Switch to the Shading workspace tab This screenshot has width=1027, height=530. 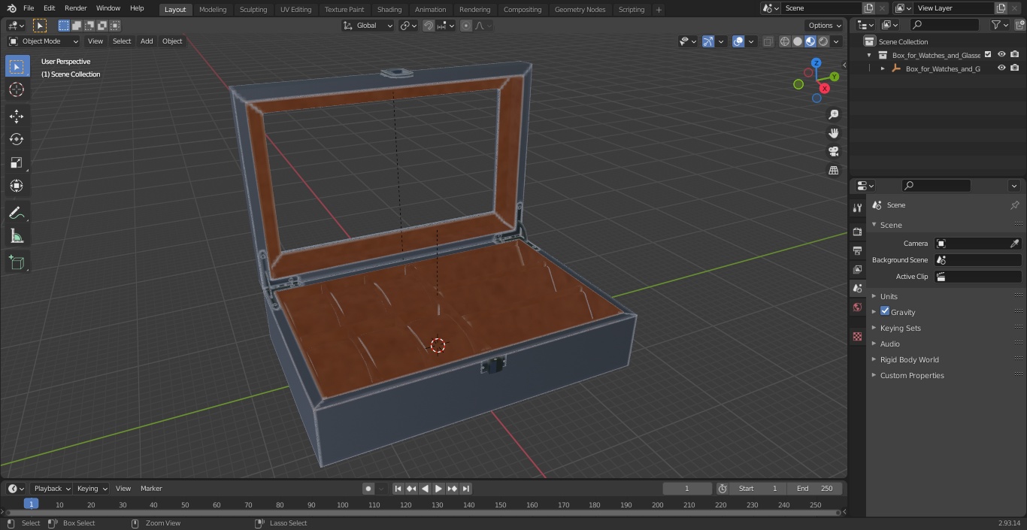tap(389, 9)
